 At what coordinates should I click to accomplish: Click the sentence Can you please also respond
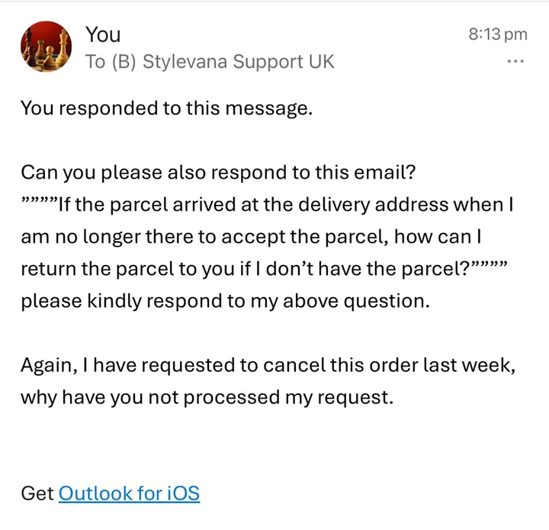tap(218, 172)
